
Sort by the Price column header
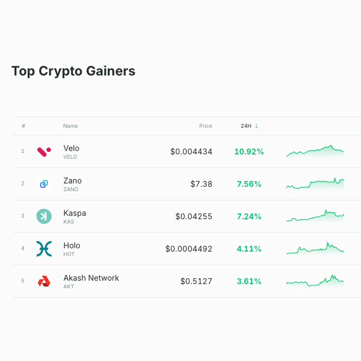point(205,126)
